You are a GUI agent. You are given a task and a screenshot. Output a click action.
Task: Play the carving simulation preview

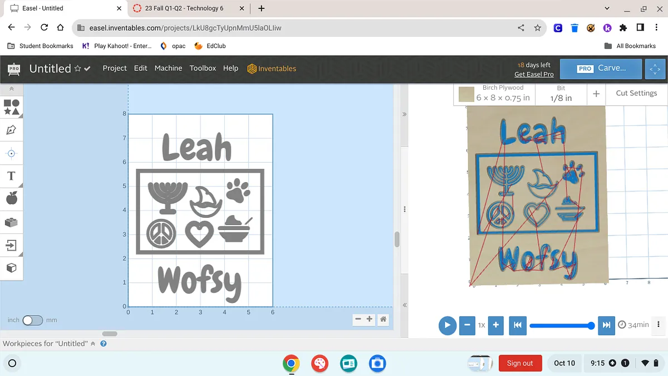click(447, 325)
